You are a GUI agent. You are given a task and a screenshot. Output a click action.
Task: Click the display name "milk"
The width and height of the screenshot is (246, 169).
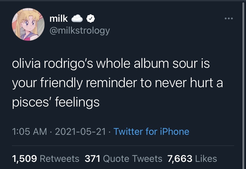59,19
